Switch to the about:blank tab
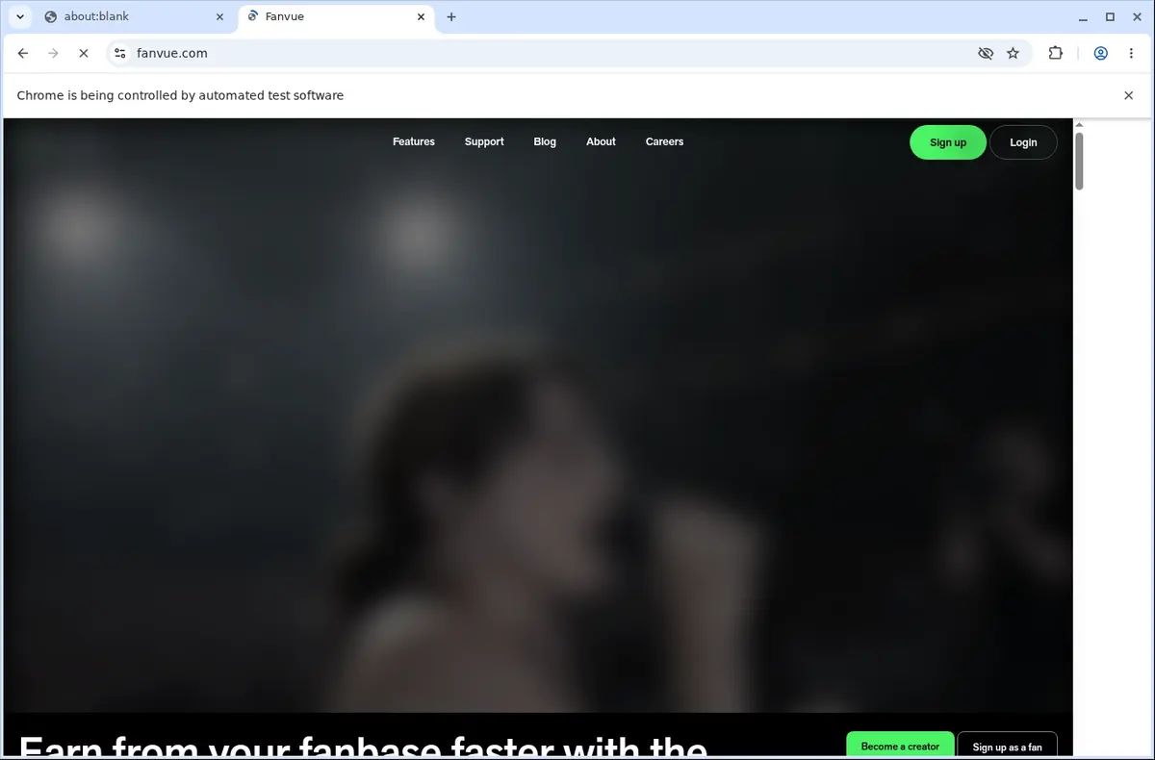This screenshot has width=1155, height=760. click(135, 16)
